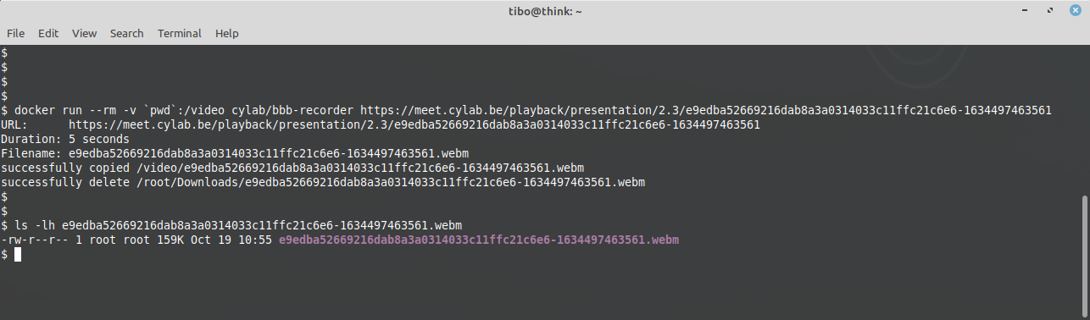Click the terminal cursor at last prompt
1090x320 pixels.
[x=18, y=254]
